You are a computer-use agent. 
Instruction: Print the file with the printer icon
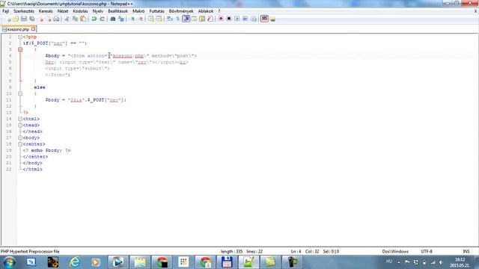click(x=56, y=19)
